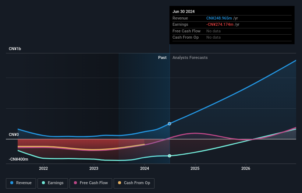Click the blue Revenue legend dot
The width and height of the screenshot is (302, 193).
pyautogui.click(x=12, y=183)
